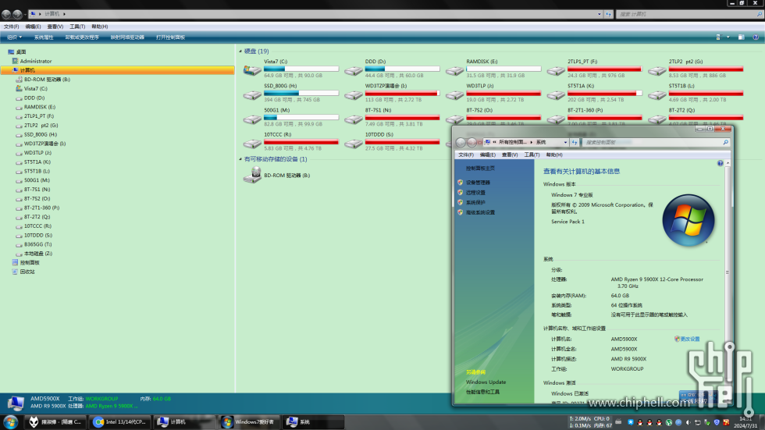
Task: Open the System window address bar dropdown
Action: [x=565, y=142]
